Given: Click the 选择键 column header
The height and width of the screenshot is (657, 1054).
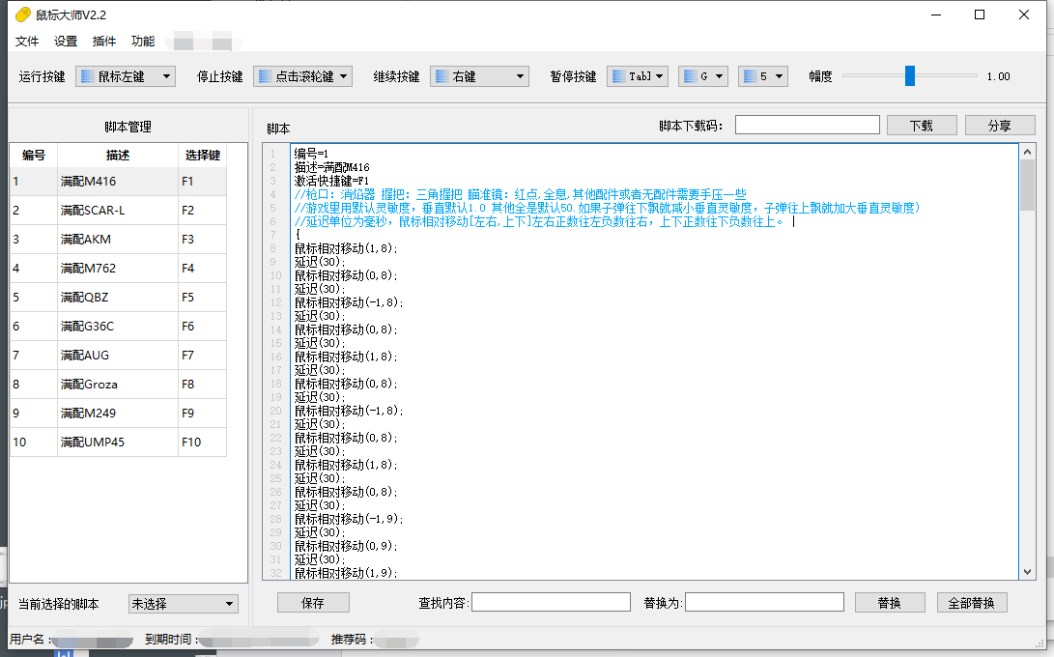Looking at the screenshot, I should [x=202, y=156].
